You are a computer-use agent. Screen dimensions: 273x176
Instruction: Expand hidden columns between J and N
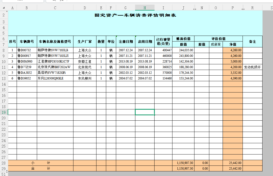[x=195, y=9]
